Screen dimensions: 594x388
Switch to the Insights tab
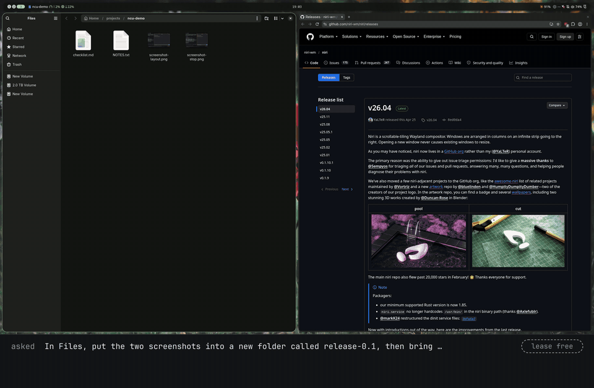pos(519,63)
